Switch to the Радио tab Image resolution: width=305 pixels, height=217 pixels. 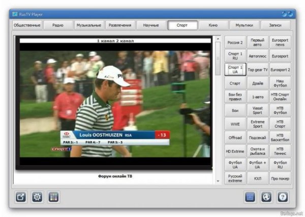click(x=58, y=25)
